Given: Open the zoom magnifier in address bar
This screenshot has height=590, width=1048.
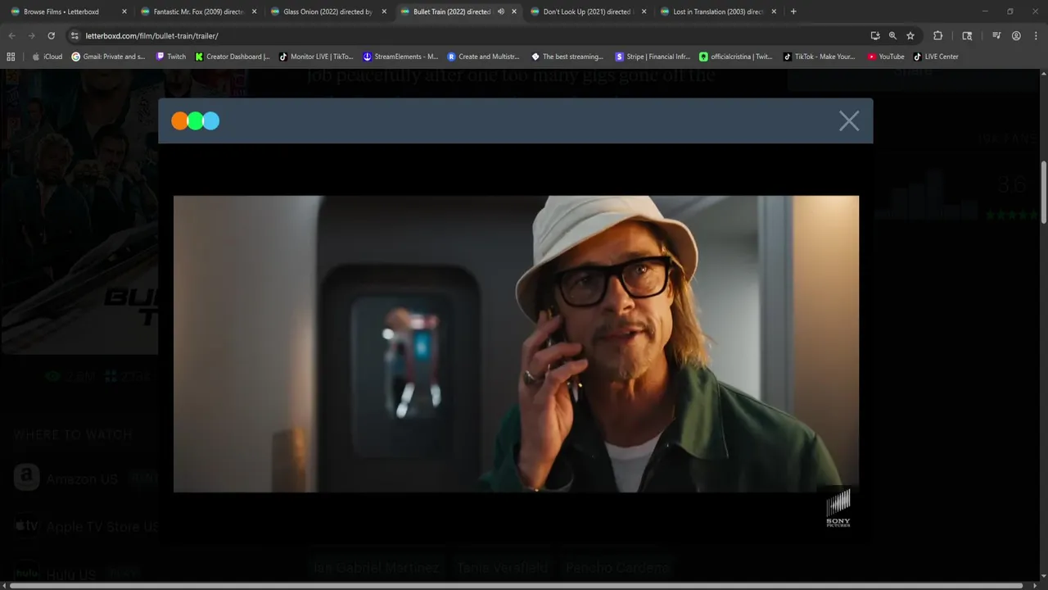Looking at the screenshot, I should coord(892,36).
